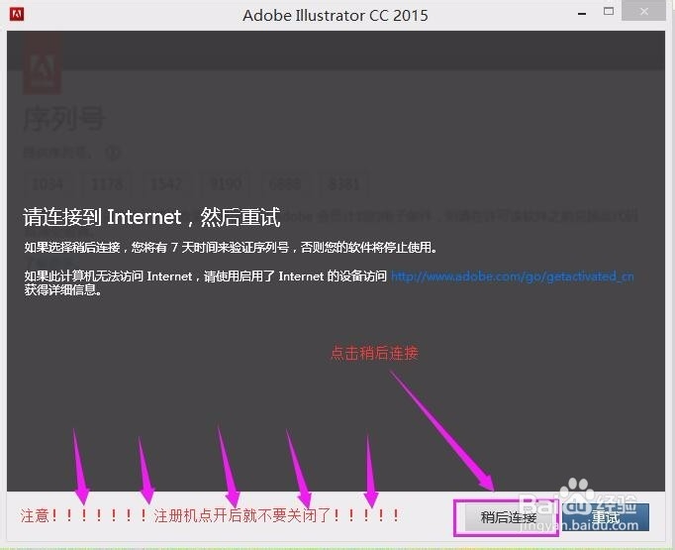
Task: Maximize the Adobe Illustrator CC 2015 window
Action: [609, 11]
